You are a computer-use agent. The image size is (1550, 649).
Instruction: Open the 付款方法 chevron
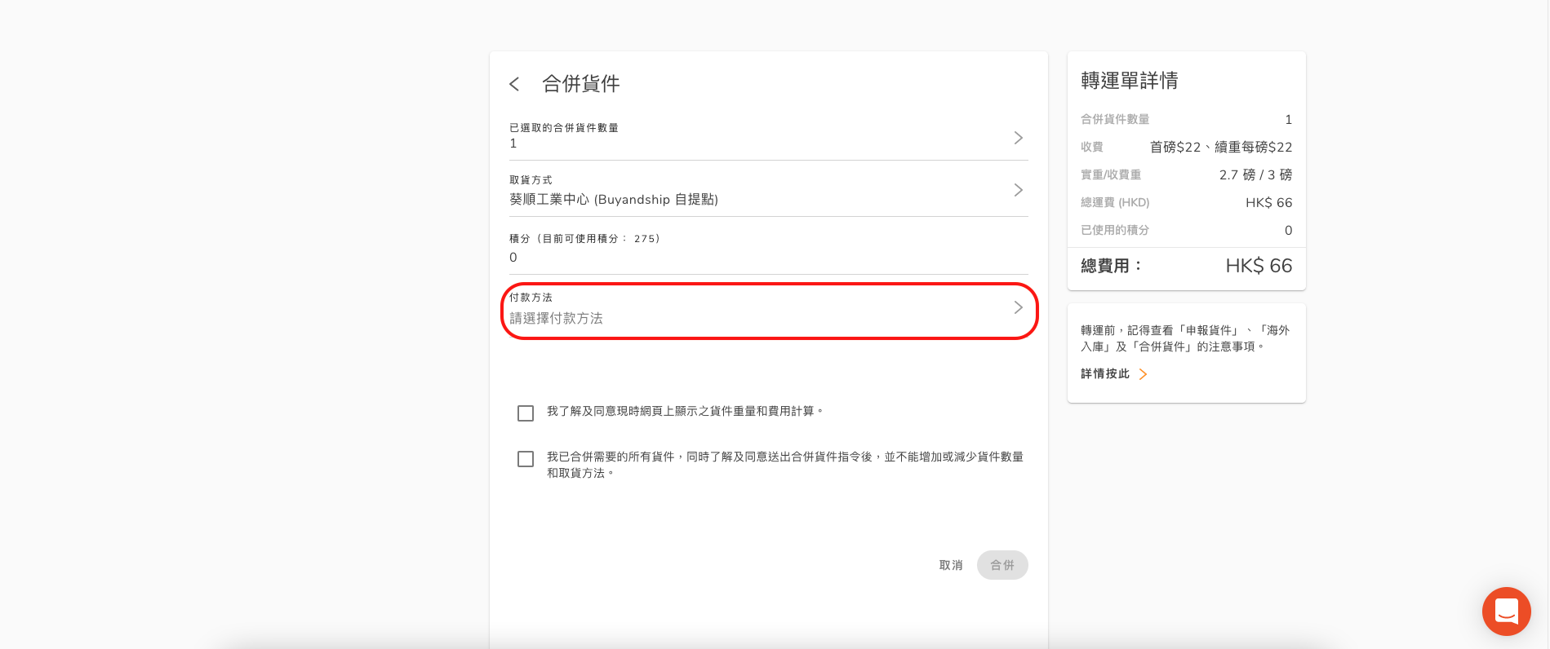click(x=1018, y=307)
